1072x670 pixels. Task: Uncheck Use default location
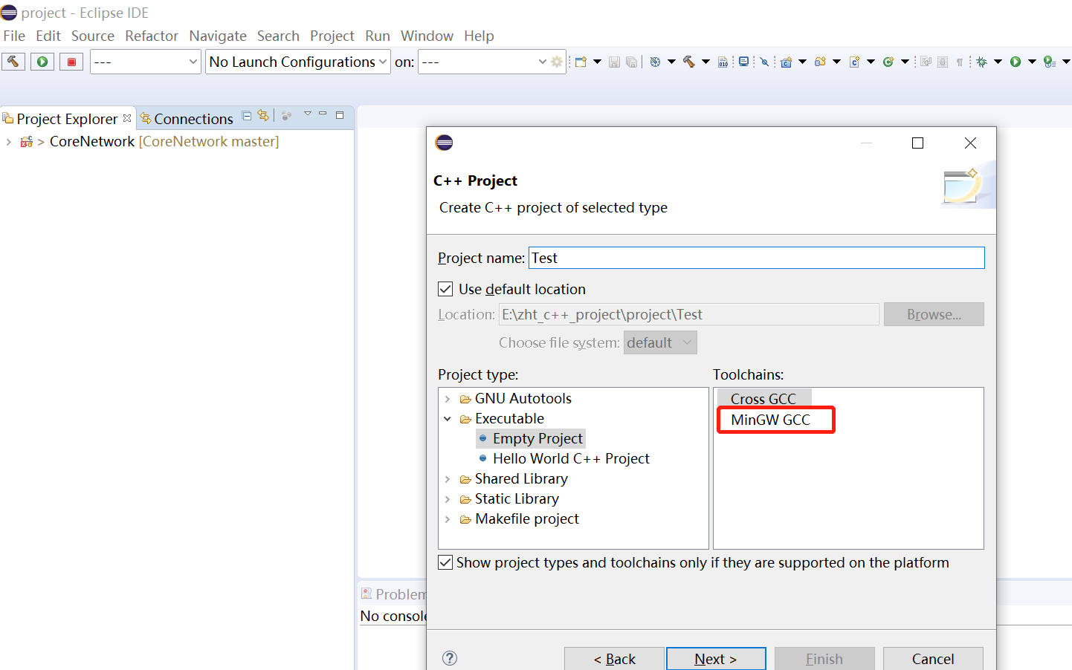pyautogui.click(x=445, y=289)
